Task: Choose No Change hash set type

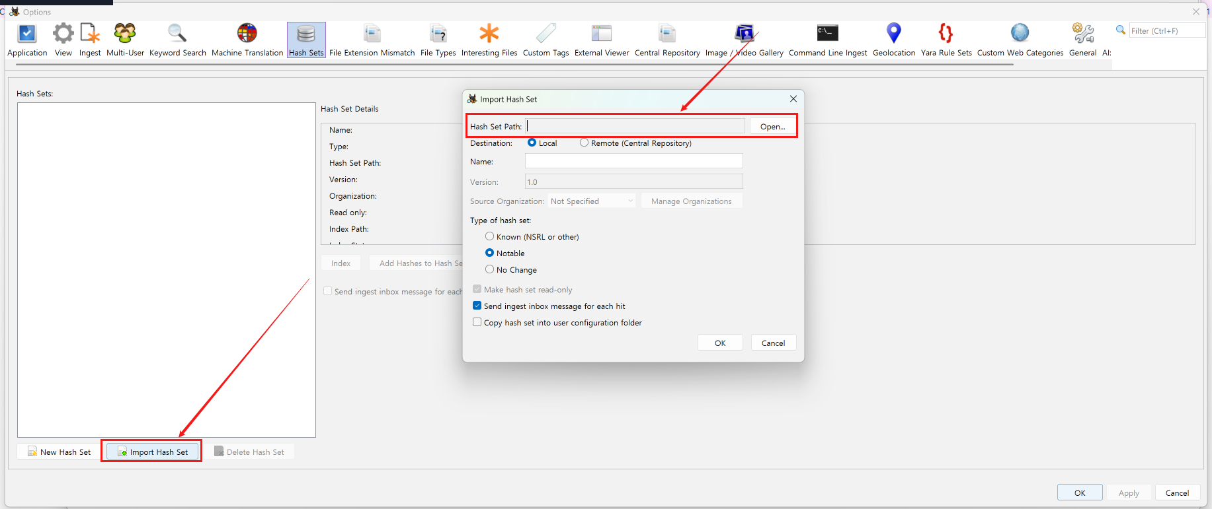Action: 489,269
